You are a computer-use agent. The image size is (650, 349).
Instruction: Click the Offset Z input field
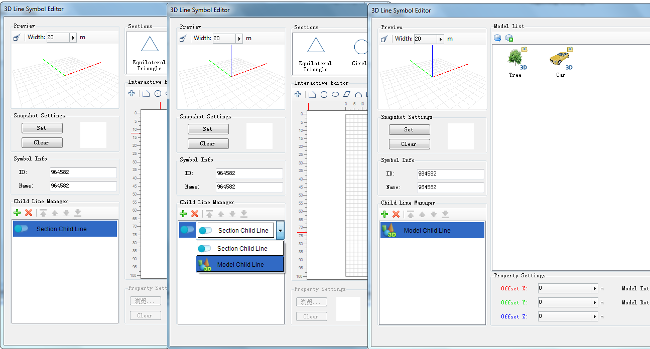(x=564, y=316)
